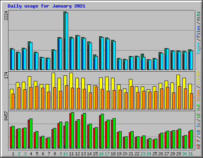Click day label 8 on the x-axis

point(55,154)
